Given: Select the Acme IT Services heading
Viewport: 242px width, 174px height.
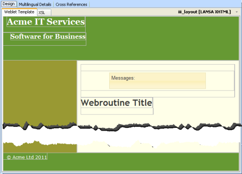Looking at the screenshot, I should (46, 22).
